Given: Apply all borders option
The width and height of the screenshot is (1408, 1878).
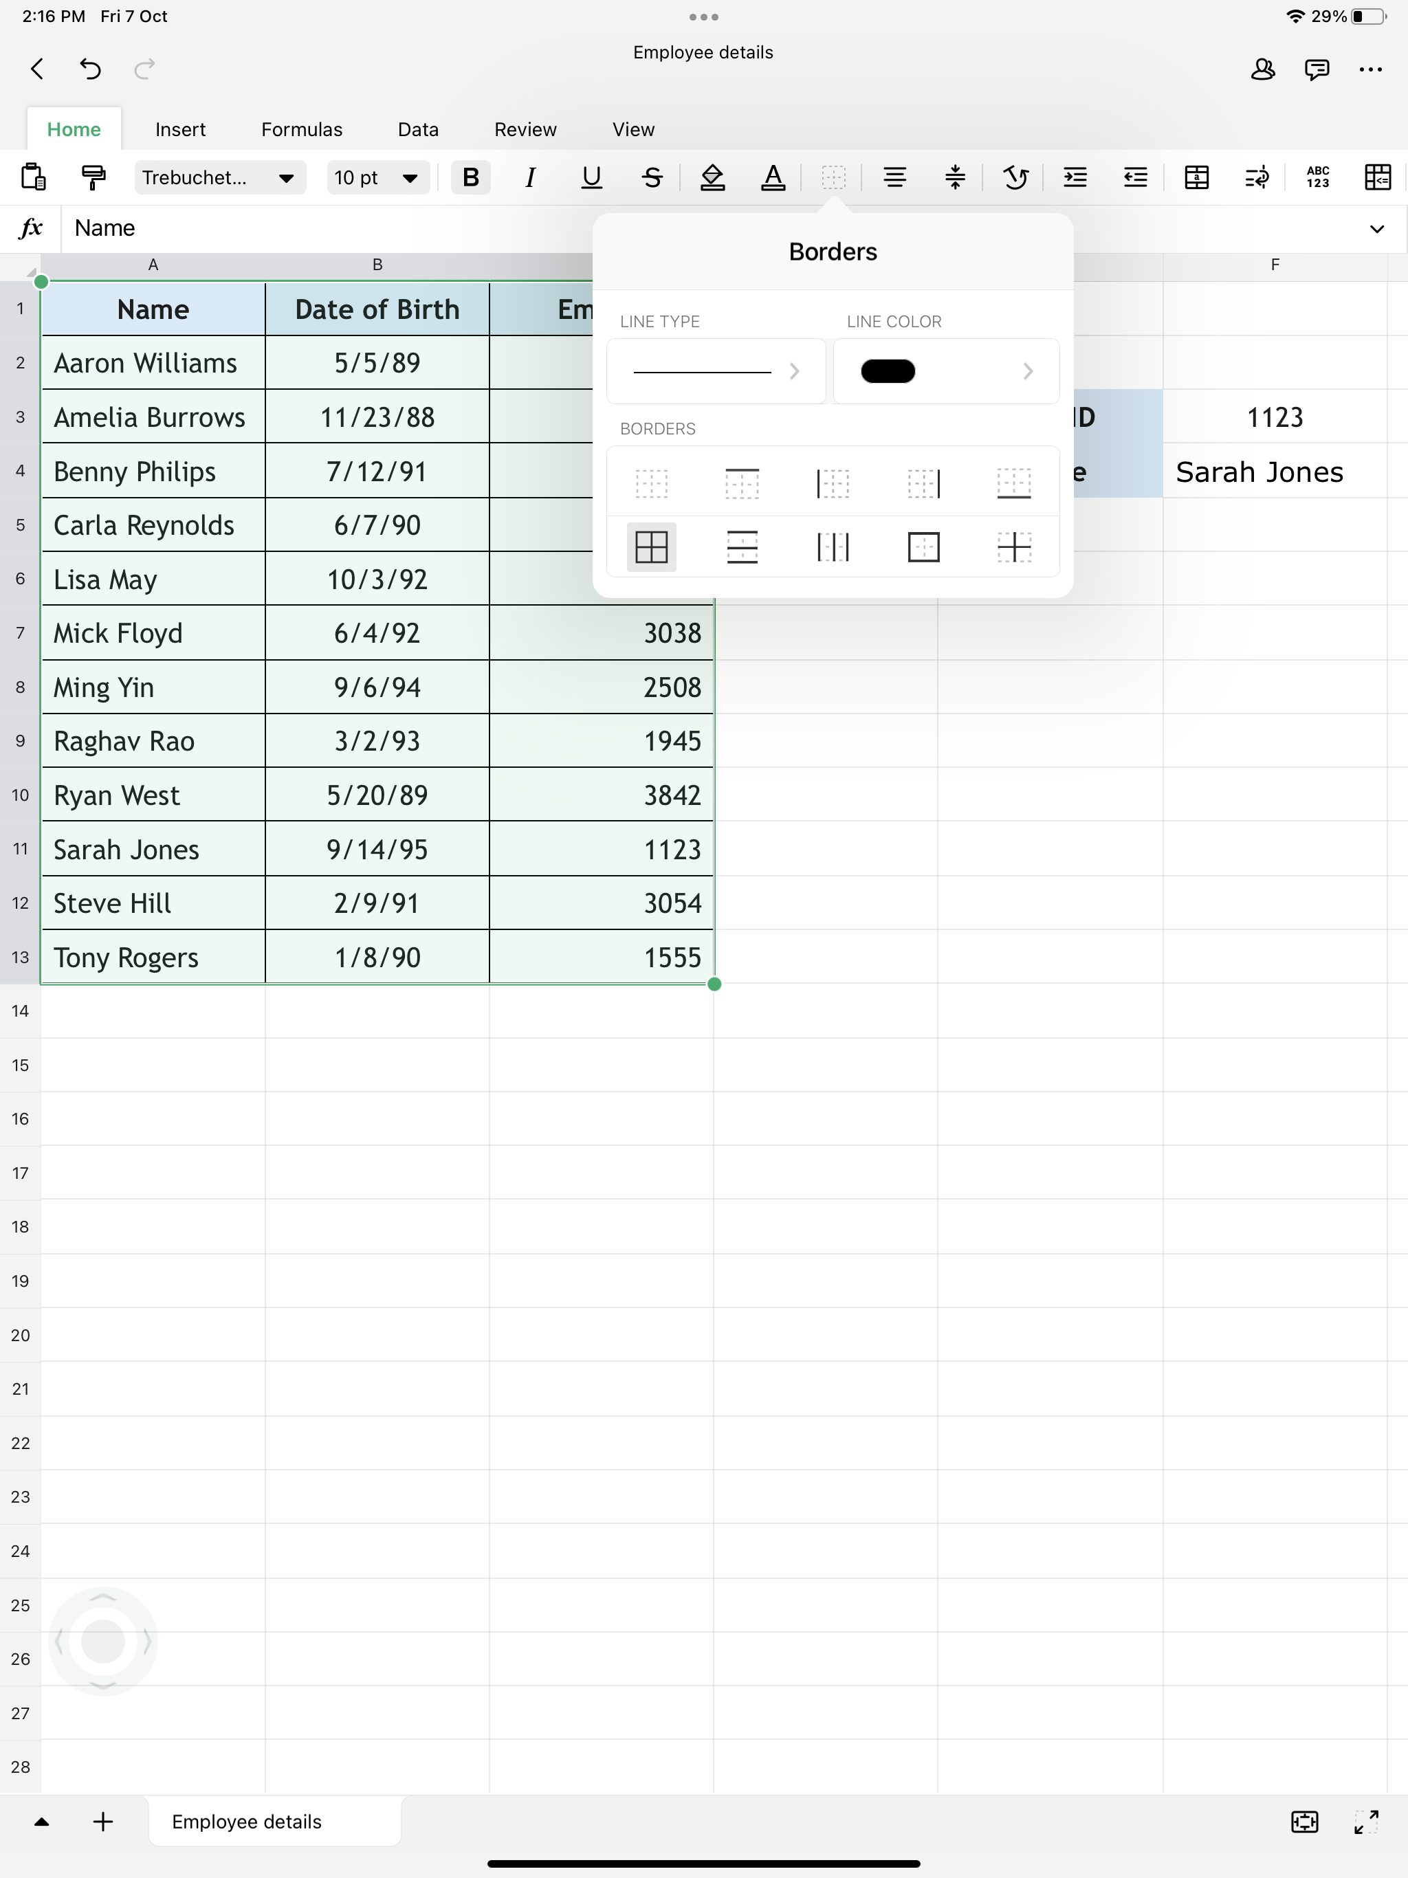Looking at the screenshot, I should (x=651, y=546).
